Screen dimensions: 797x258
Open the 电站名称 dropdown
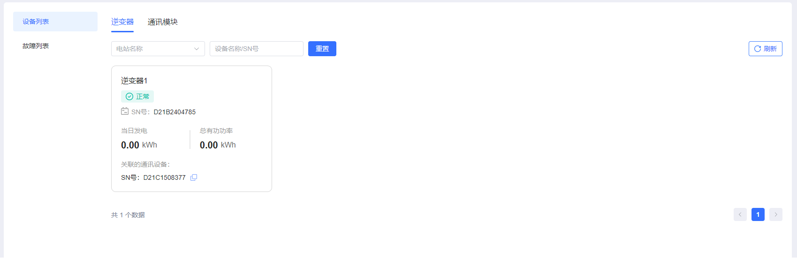[x=152, y=49]
